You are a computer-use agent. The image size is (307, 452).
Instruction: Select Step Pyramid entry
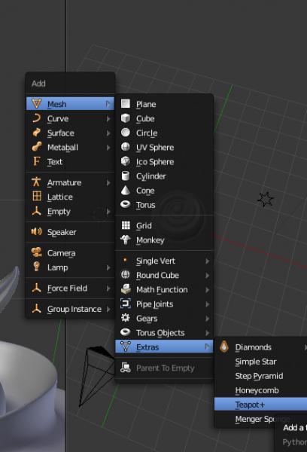(259, 376)
